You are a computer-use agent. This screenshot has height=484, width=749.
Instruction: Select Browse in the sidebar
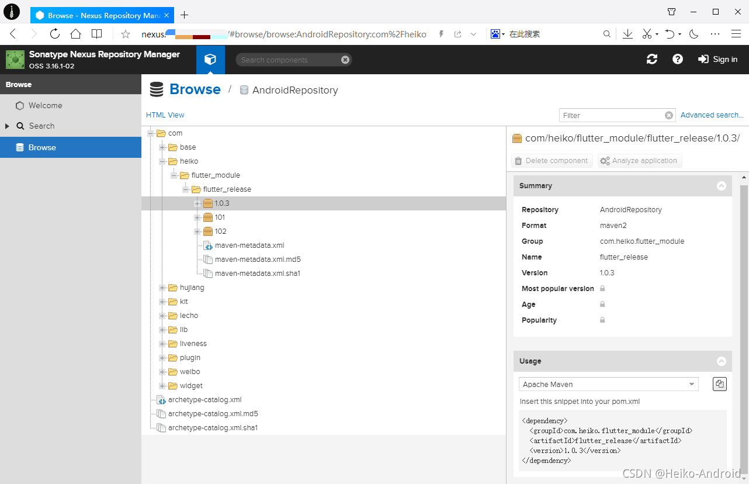tap(71, 147)
